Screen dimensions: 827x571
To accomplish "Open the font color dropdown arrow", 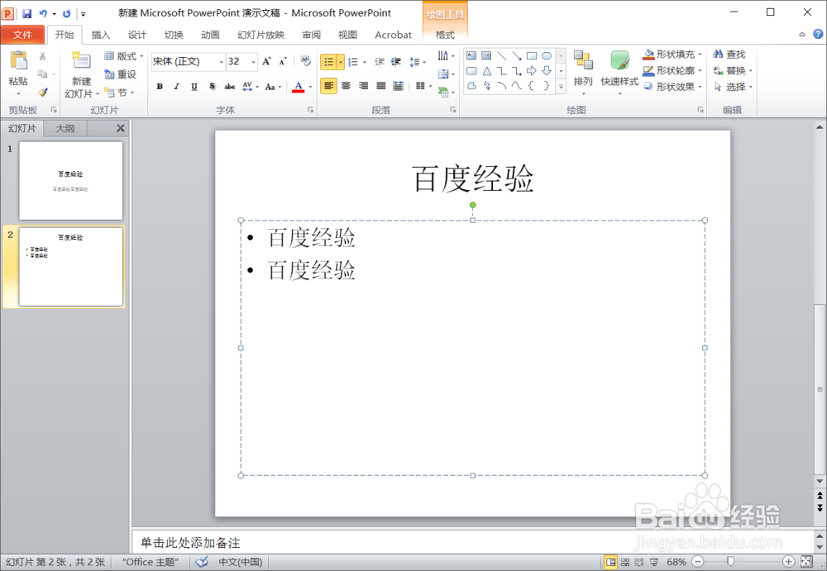I will point(311,87).
